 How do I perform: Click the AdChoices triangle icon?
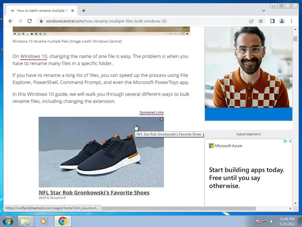coord(285,141)
